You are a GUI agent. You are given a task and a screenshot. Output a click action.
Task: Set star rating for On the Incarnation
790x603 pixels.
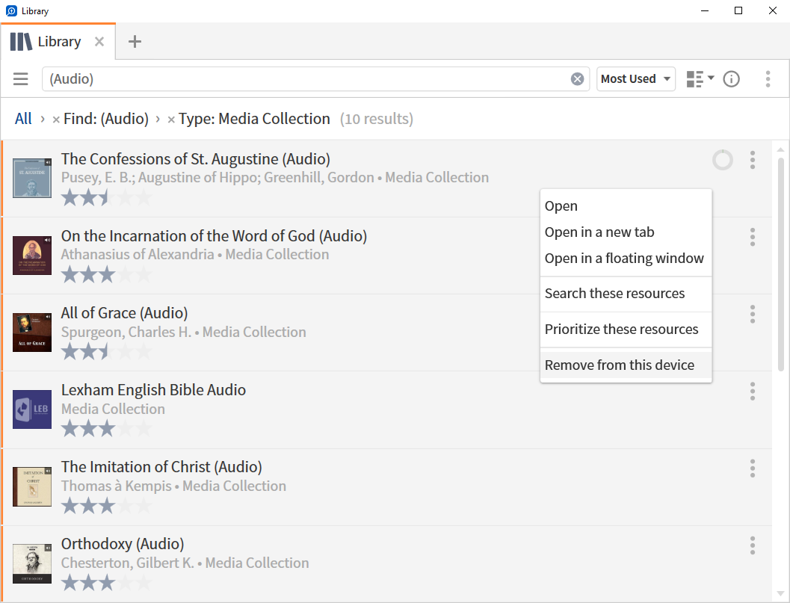[x=106, y=275]
